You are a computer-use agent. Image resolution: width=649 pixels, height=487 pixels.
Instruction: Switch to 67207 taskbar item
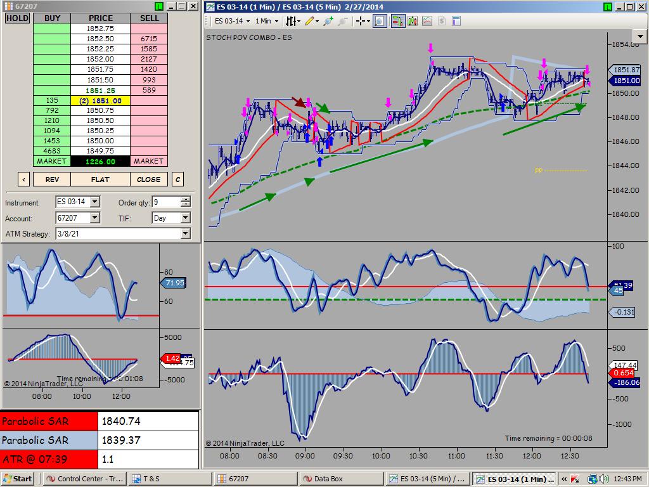coord(255,479)
